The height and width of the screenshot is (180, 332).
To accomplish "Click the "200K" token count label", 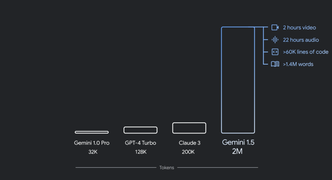I will (x=188, y=152).
